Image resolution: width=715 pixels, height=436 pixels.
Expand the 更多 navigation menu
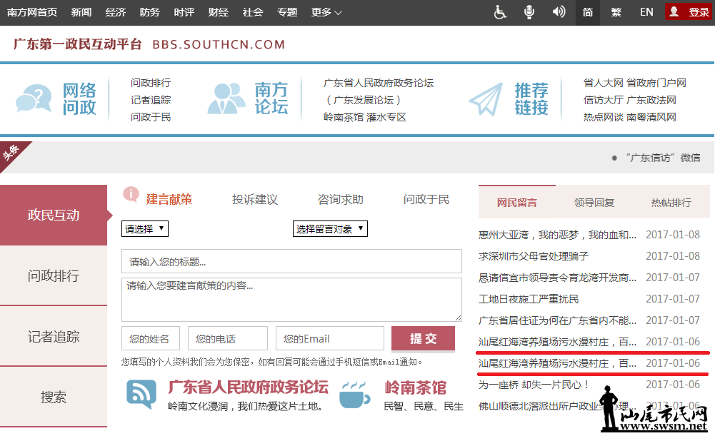point(326,12)
